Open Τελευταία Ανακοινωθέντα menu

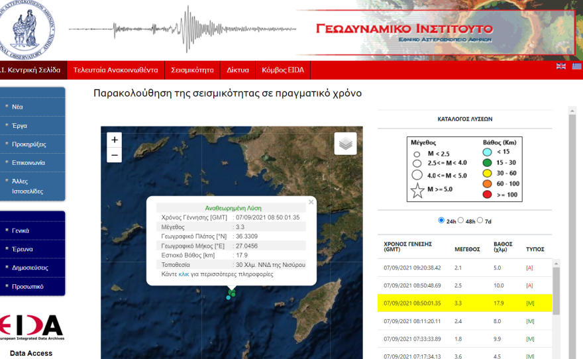tap(116, 70)
